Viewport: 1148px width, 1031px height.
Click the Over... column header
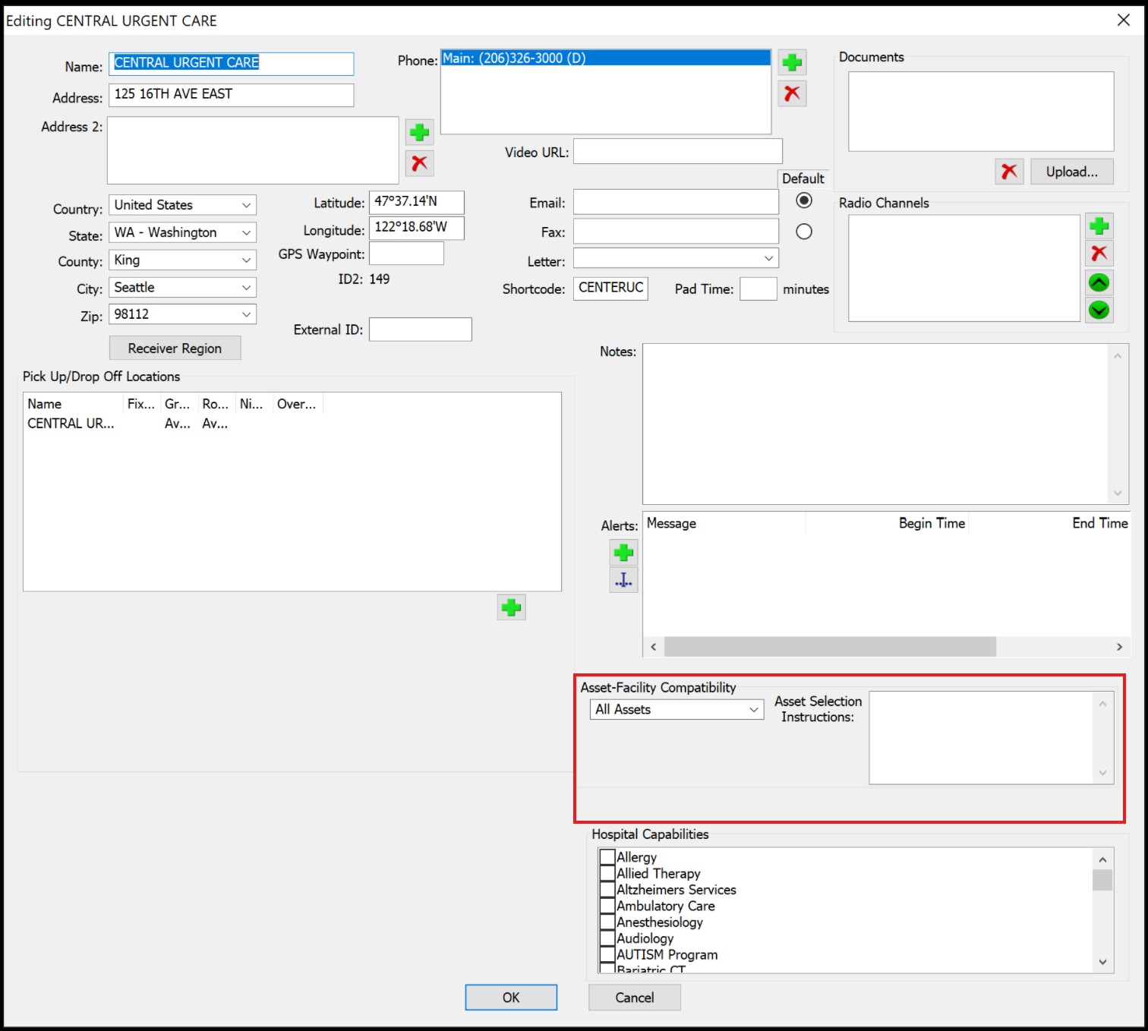click(298, 404)
